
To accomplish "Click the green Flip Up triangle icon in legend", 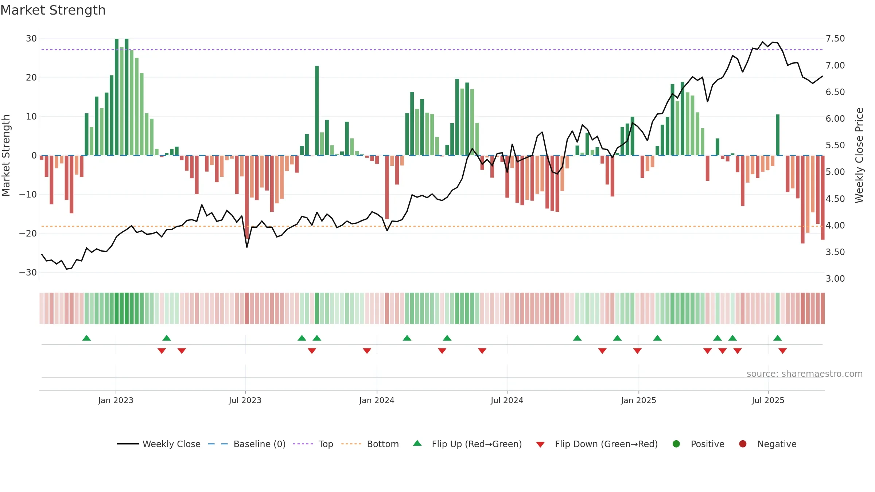I will 417,443.
